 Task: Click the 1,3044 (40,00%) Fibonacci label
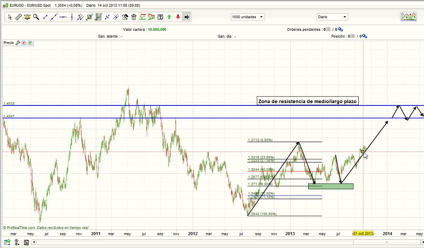[x=261, y=170]
